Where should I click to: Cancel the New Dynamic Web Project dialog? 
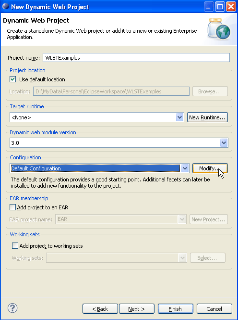click(214, 309)
